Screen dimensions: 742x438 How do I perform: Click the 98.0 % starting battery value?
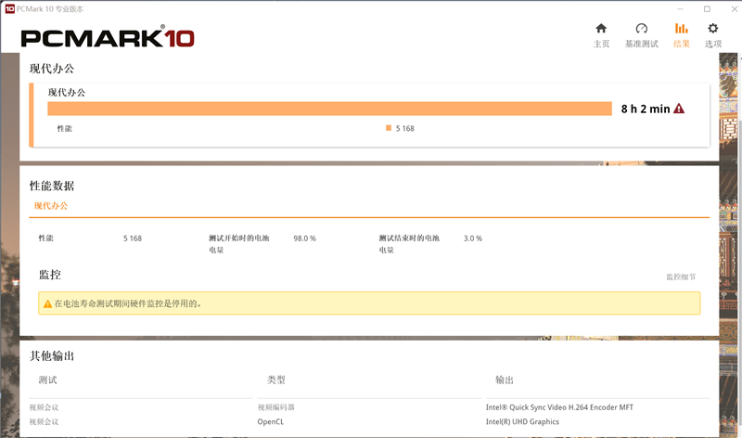pyautogui.click(x=304, y=238)
